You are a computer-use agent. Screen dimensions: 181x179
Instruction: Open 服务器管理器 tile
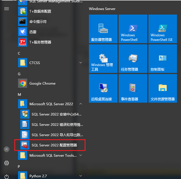click(x=103, y=29)
